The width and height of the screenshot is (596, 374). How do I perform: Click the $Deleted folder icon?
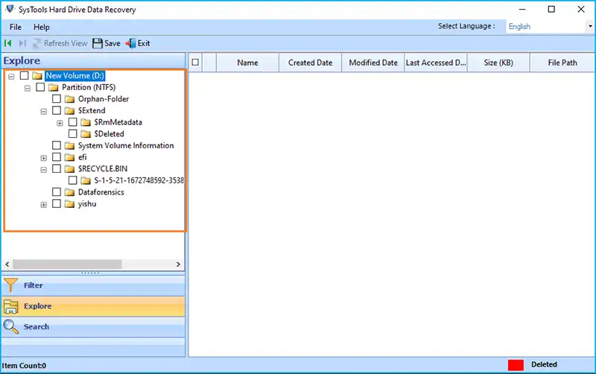click(x=86, y=134)
